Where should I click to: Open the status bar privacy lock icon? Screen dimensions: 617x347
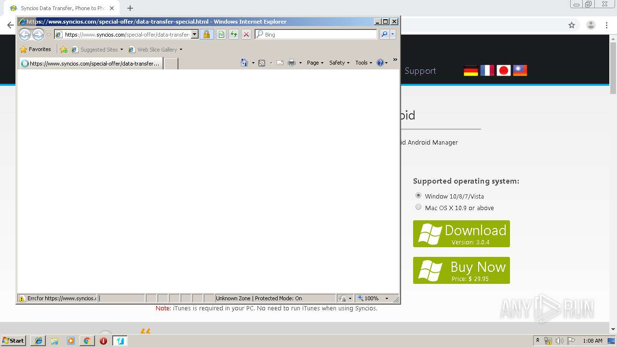342,298
